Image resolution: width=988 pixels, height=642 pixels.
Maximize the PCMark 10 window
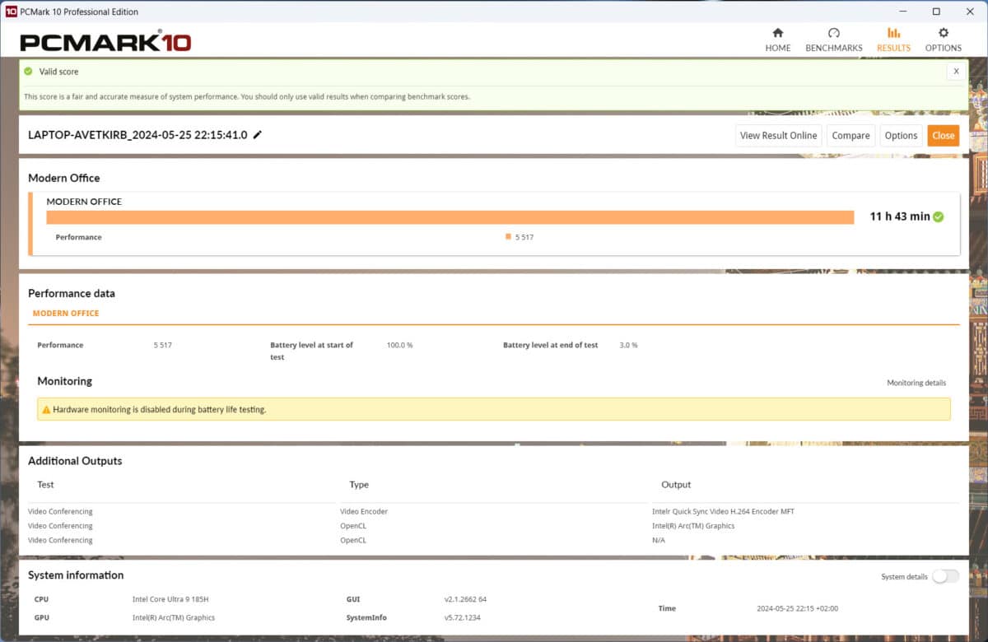pos(936,12)
